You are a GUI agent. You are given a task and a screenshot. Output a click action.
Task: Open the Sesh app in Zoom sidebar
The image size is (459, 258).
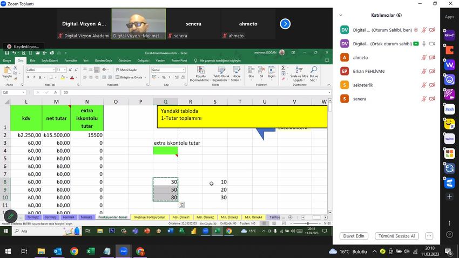[x=449, y=109]
